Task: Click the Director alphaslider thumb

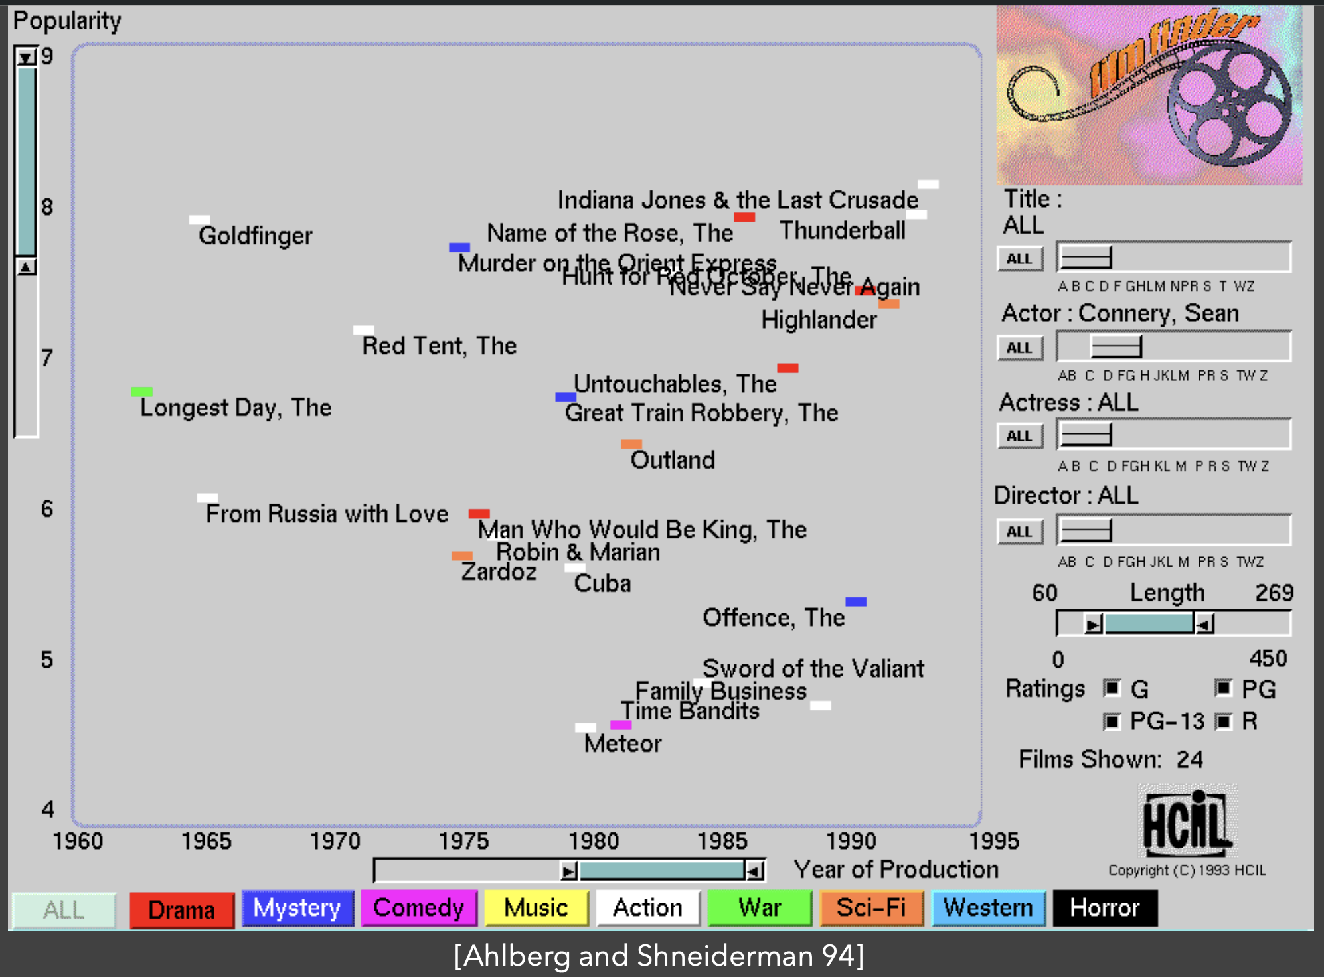Action: click(1085, 530)
